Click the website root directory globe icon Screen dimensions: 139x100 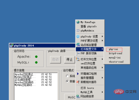[78, 96]
